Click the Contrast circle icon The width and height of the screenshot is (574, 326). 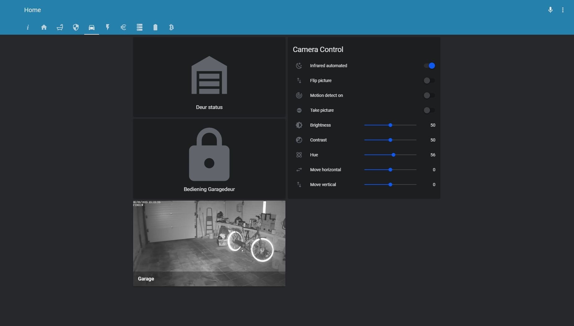(x=299, y=140)
